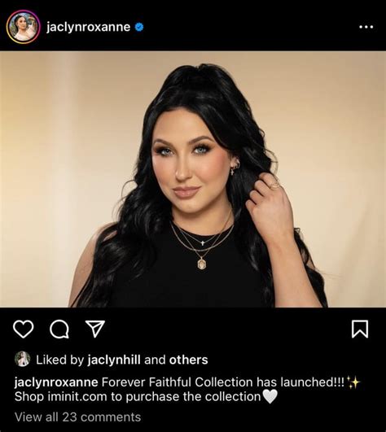View all 23 comments
The height and width of the screenshot is (432, 386).
(x=77, y=417)
